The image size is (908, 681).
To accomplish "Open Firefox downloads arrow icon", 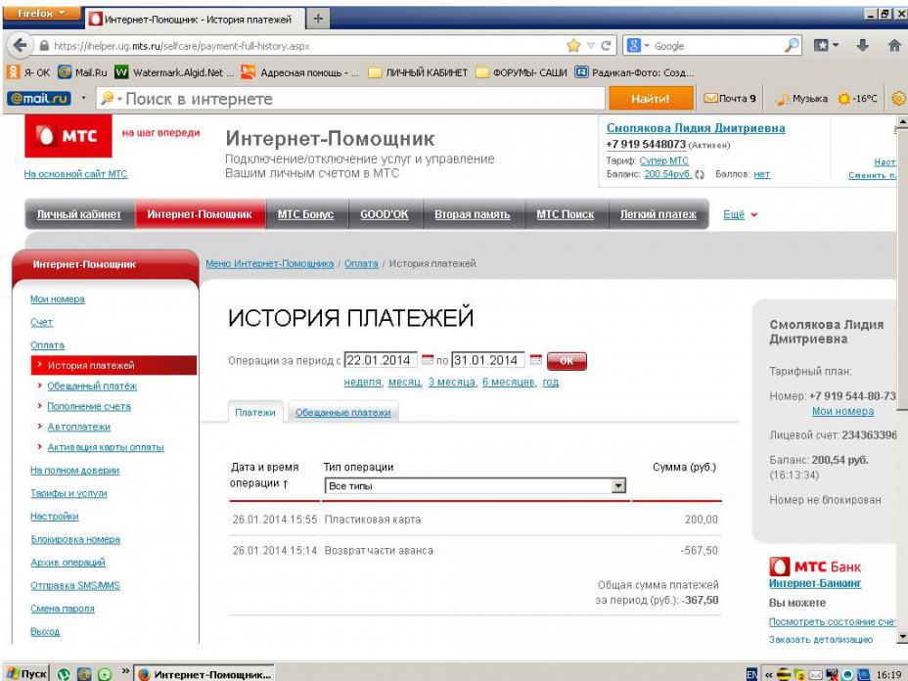I will [859, 46].
